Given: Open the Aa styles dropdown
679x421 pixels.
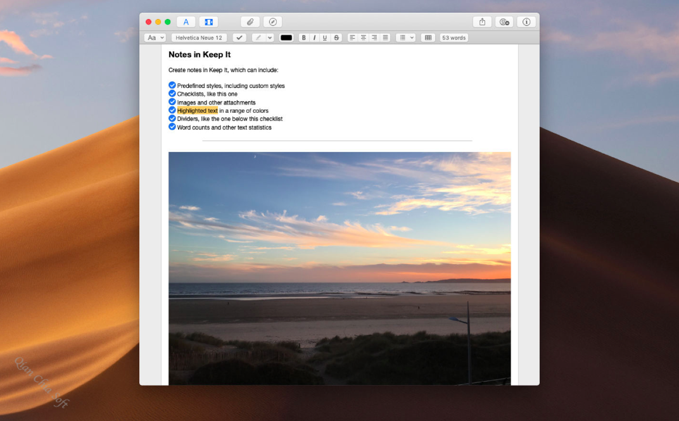Looking at the screenshot, I should coord(155,37).
